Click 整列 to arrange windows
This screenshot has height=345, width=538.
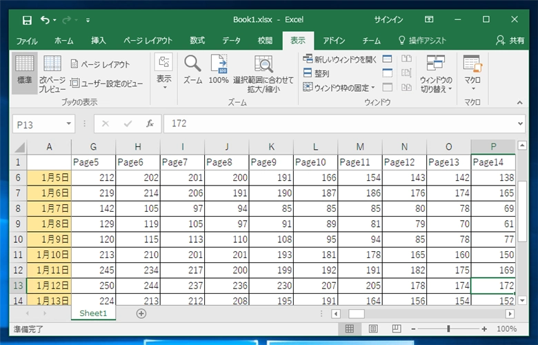[x=317, y=73]
